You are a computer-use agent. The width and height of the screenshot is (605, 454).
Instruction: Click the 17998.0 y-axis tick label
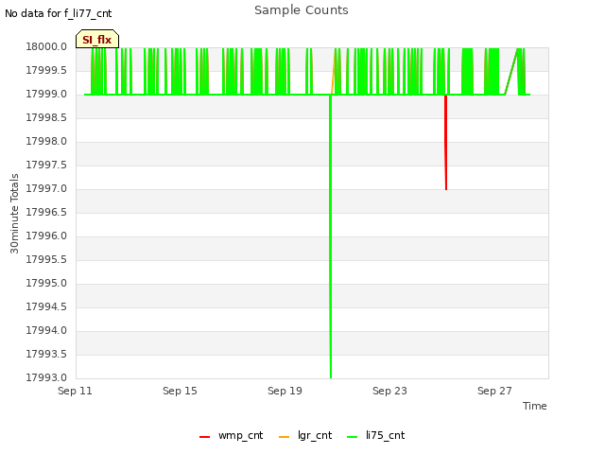coord(46,142)
